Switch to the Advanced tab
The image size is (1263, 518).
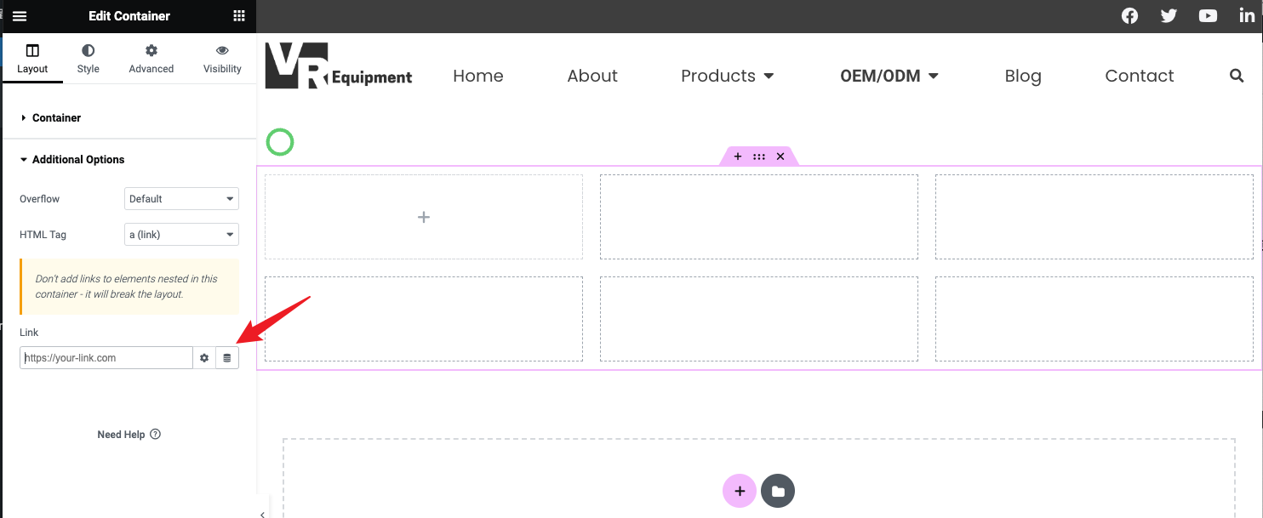151,59
